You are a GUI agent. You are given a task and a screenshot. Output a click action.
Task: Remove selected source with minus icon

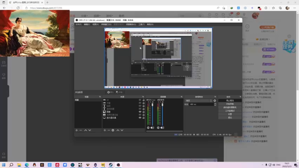109,130
